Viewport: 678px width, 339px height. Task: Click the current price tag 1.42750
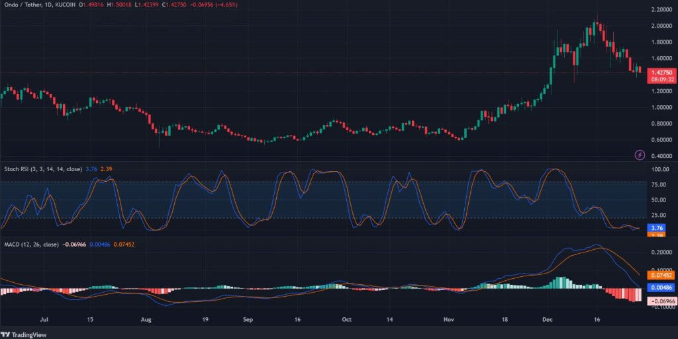click(661, 73)
